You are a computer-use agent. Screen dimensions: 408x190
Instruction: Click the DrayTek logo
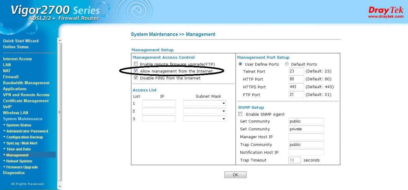(x=386, y=12)
